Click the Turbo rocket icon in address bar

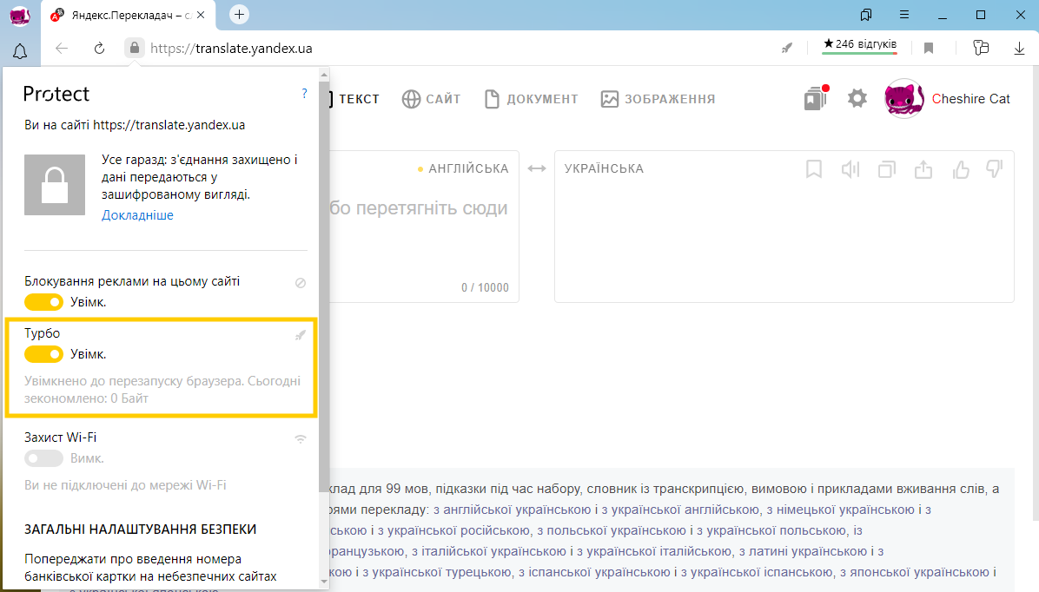tap(786, 48)
